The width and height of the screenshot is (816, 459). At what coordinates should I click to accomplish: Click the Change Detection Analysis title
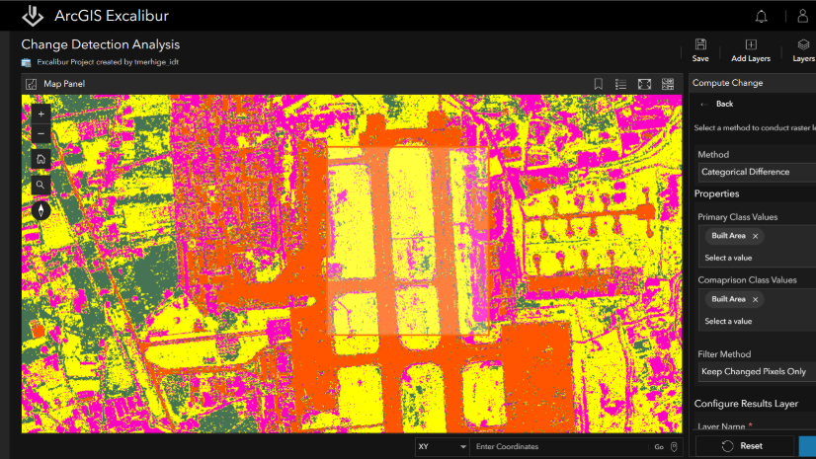point(101,44)
